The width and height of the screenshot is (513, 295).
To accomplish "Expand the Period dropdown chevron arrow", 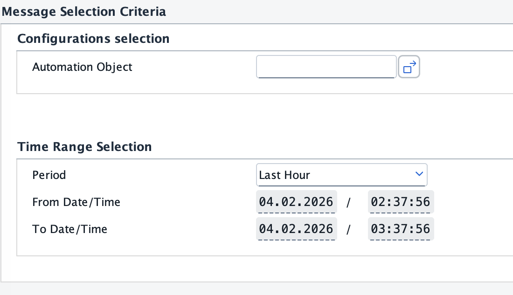I will coord(419,174).
